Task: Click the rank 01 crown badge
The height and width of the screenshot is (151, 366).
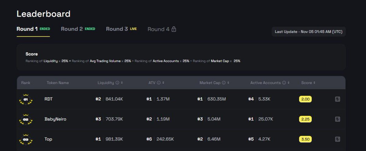Action: click(26, 99)
